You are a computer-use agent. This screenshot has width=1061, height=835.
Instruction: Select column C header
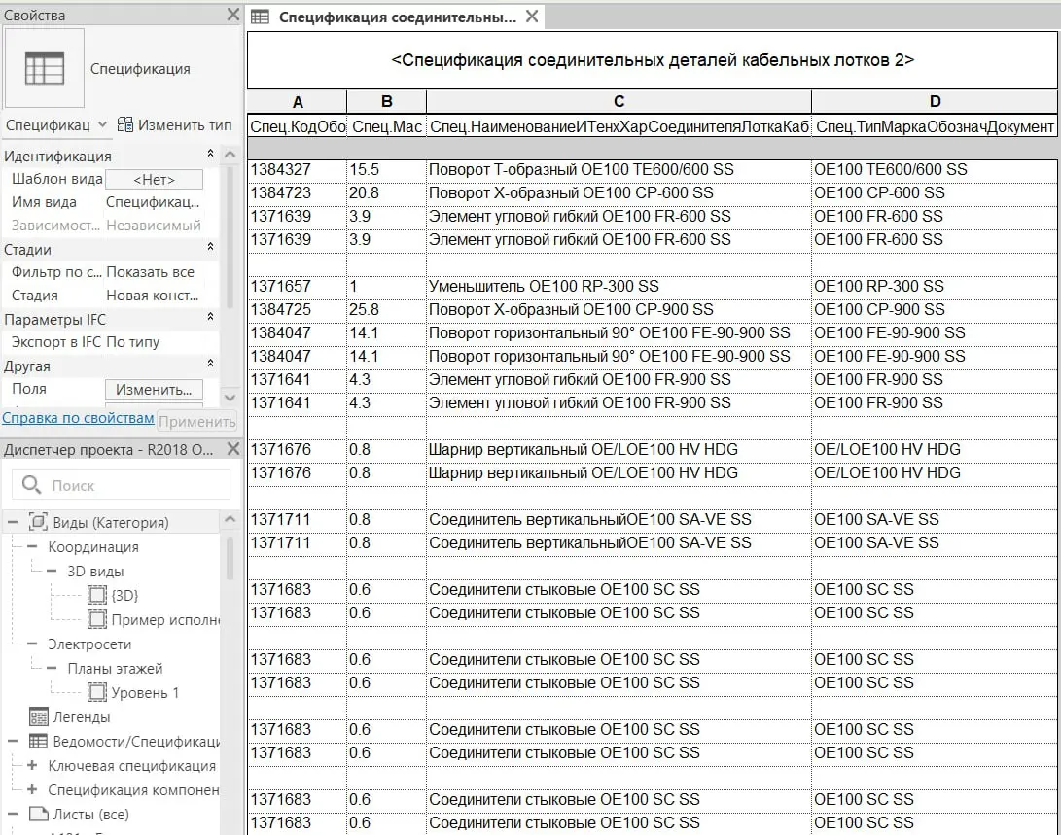tap(619, 101)
